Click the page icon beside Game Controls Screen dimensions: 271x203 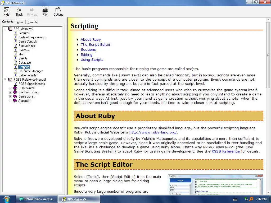[x=16, y=41]
